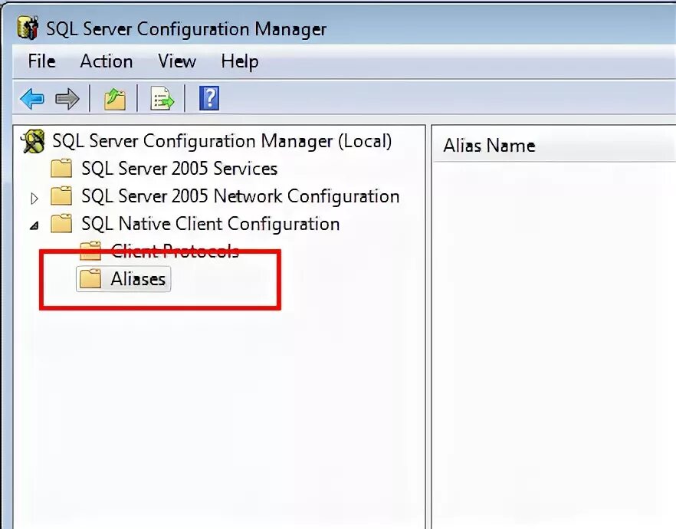Screen dimensions: 676x529
Task: Collapse SQL Native Client Configuration node
Action: (34, 225)
